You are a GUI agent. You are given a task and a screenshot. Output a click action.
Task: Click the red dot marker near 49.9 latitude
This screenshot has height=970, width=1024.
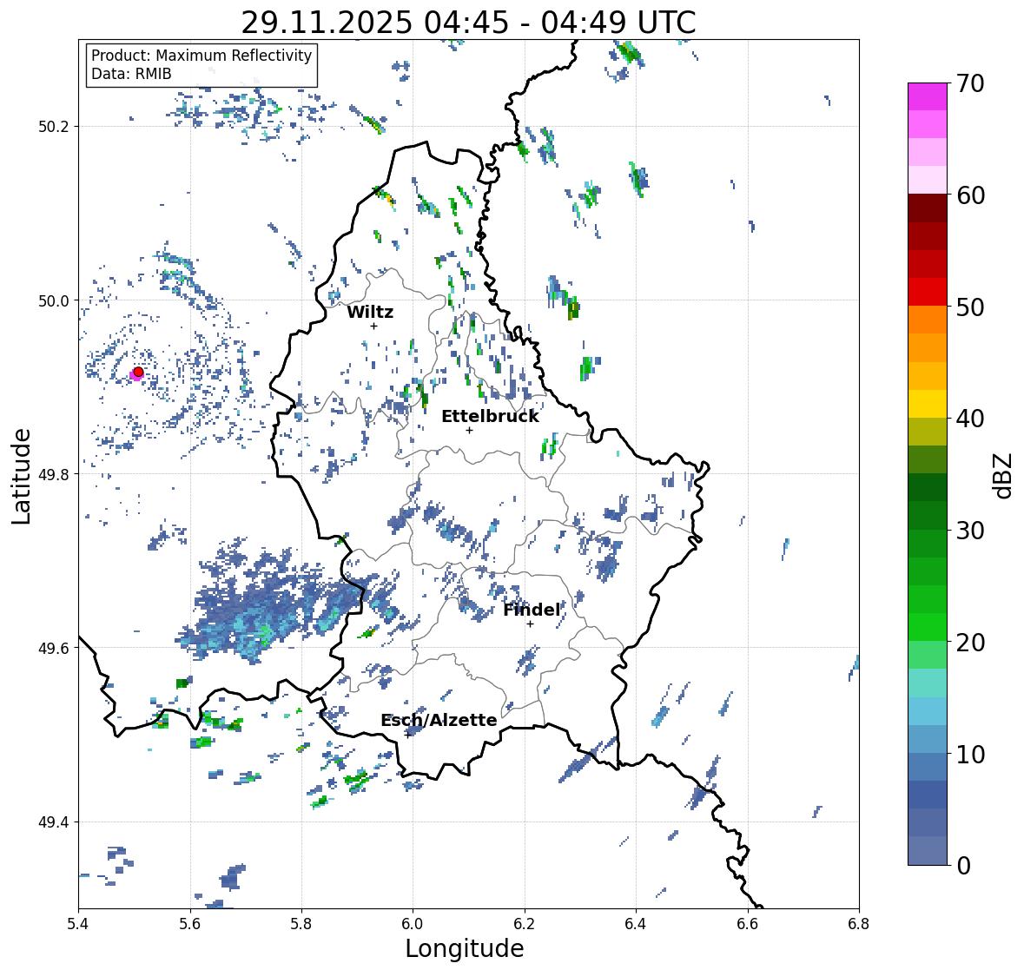point(138,372)
